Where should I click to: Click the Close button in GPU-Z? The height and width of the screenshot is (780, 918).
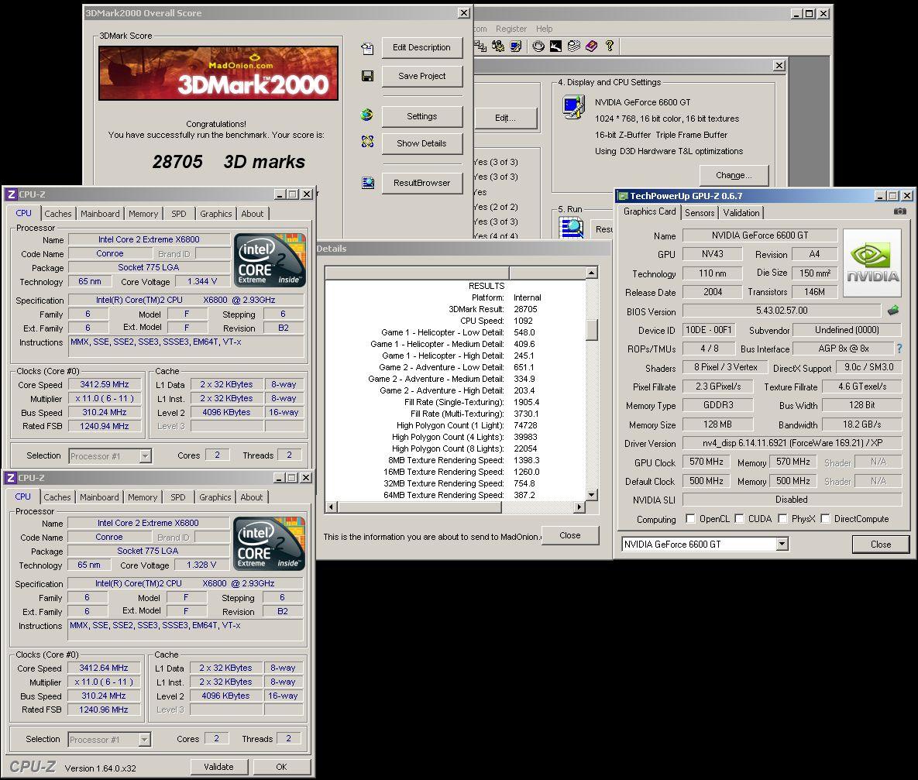point(881,545)
